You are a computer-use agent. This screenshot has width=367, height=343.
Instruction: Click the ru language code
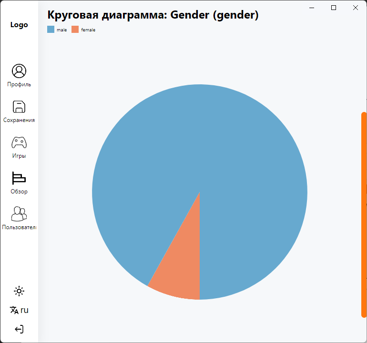pos(24,310)
